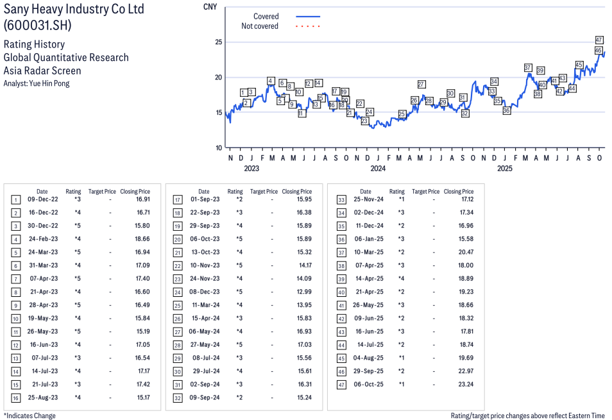Select the 09-Dec-22 row in the first table
Screen dimensions: 612x420
click(82, 199)
